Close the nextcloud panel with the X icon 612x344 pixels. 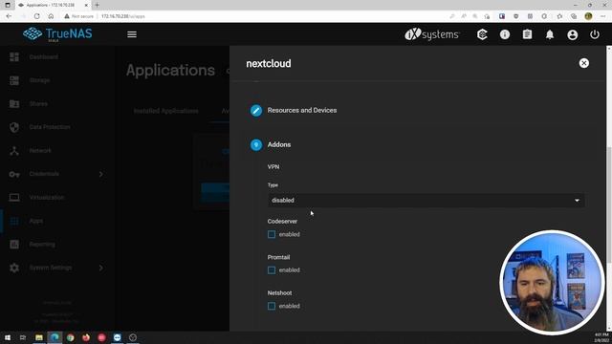pos(583,63)
